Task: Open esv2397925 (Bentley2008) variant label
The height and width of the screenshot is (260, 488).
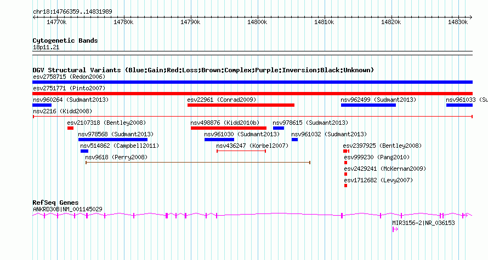Action: click(382, 146)
